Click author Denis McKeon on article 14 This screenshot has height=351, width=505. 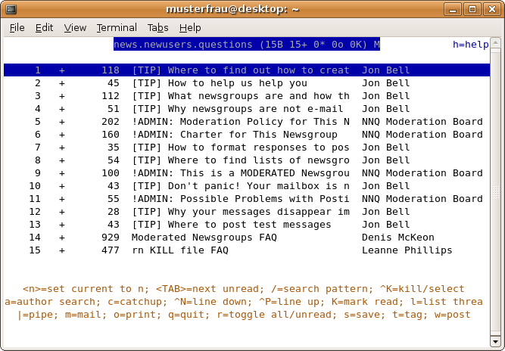point(397,238)
